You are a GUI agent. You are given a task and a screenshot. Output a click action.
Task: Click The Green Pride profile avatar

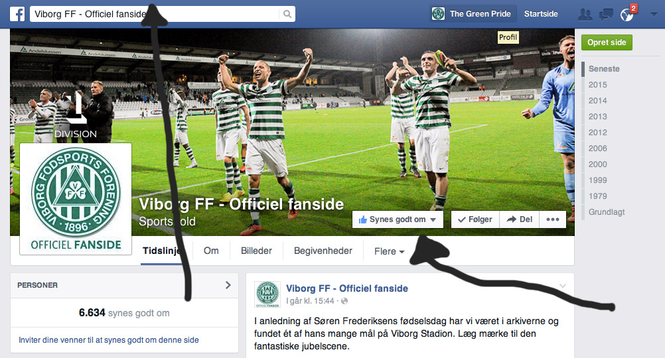point(438,14)
